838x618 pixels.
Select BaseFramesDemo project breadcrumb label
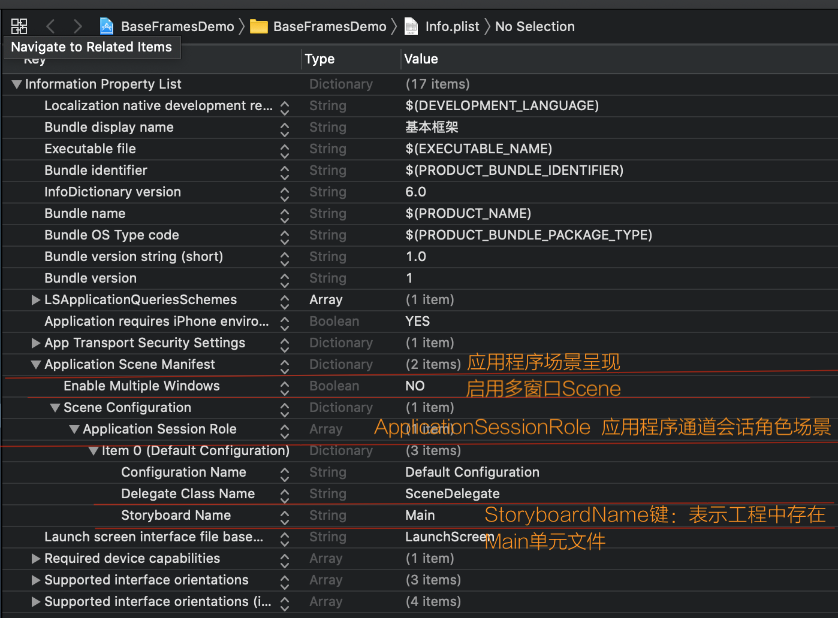pos(177,26)
